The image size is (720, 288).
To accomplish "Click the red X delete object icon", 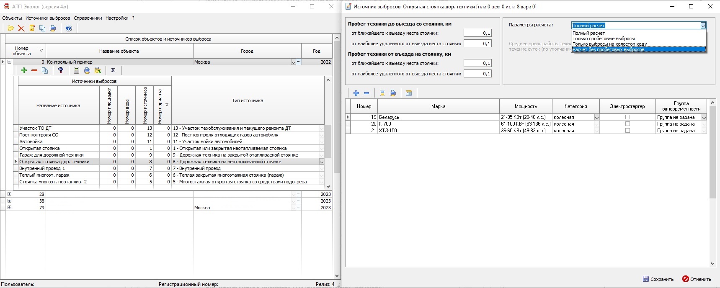I will click(x=21, y=28).
